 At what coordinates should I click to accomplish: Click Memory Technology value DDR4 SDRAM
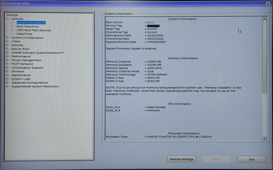click(157, 74)
